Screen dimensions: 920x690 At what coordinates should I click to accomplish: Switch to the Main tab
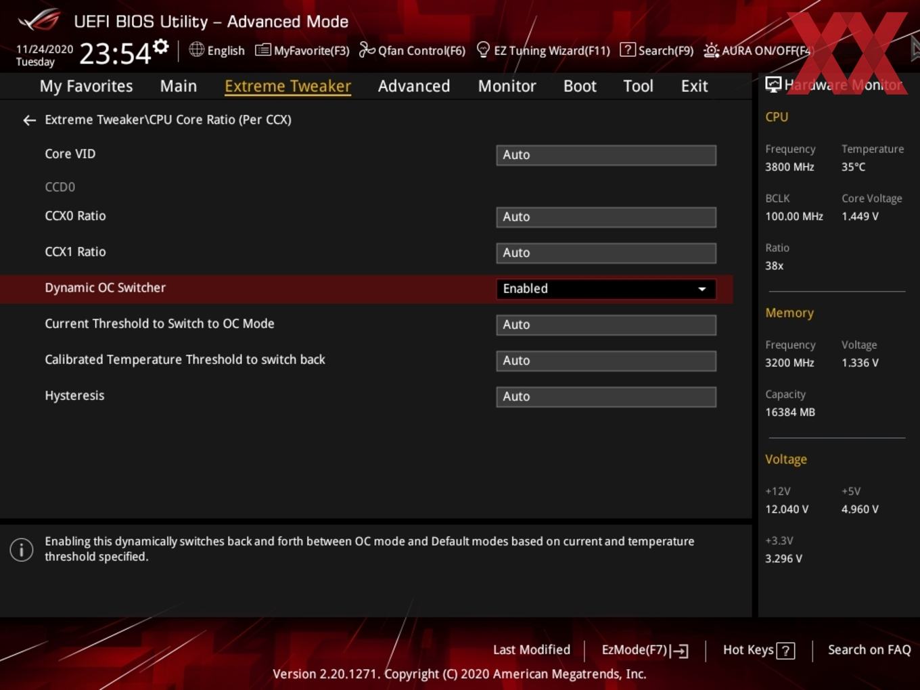pos(179,86)
